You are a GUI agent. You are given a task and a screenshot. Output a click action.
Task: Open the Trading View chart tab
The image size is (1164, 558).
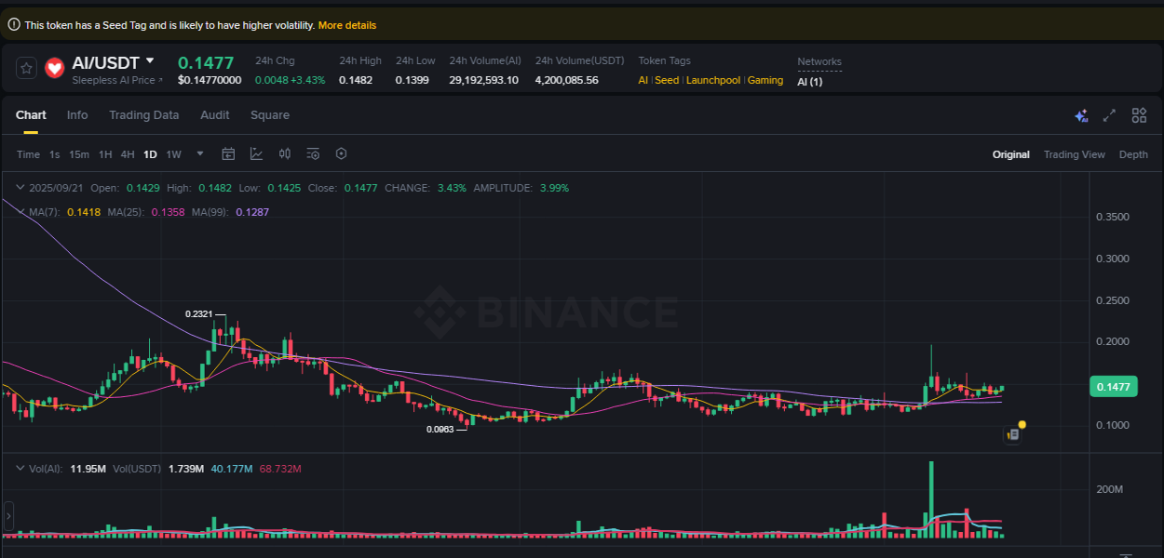[1074, 153]
